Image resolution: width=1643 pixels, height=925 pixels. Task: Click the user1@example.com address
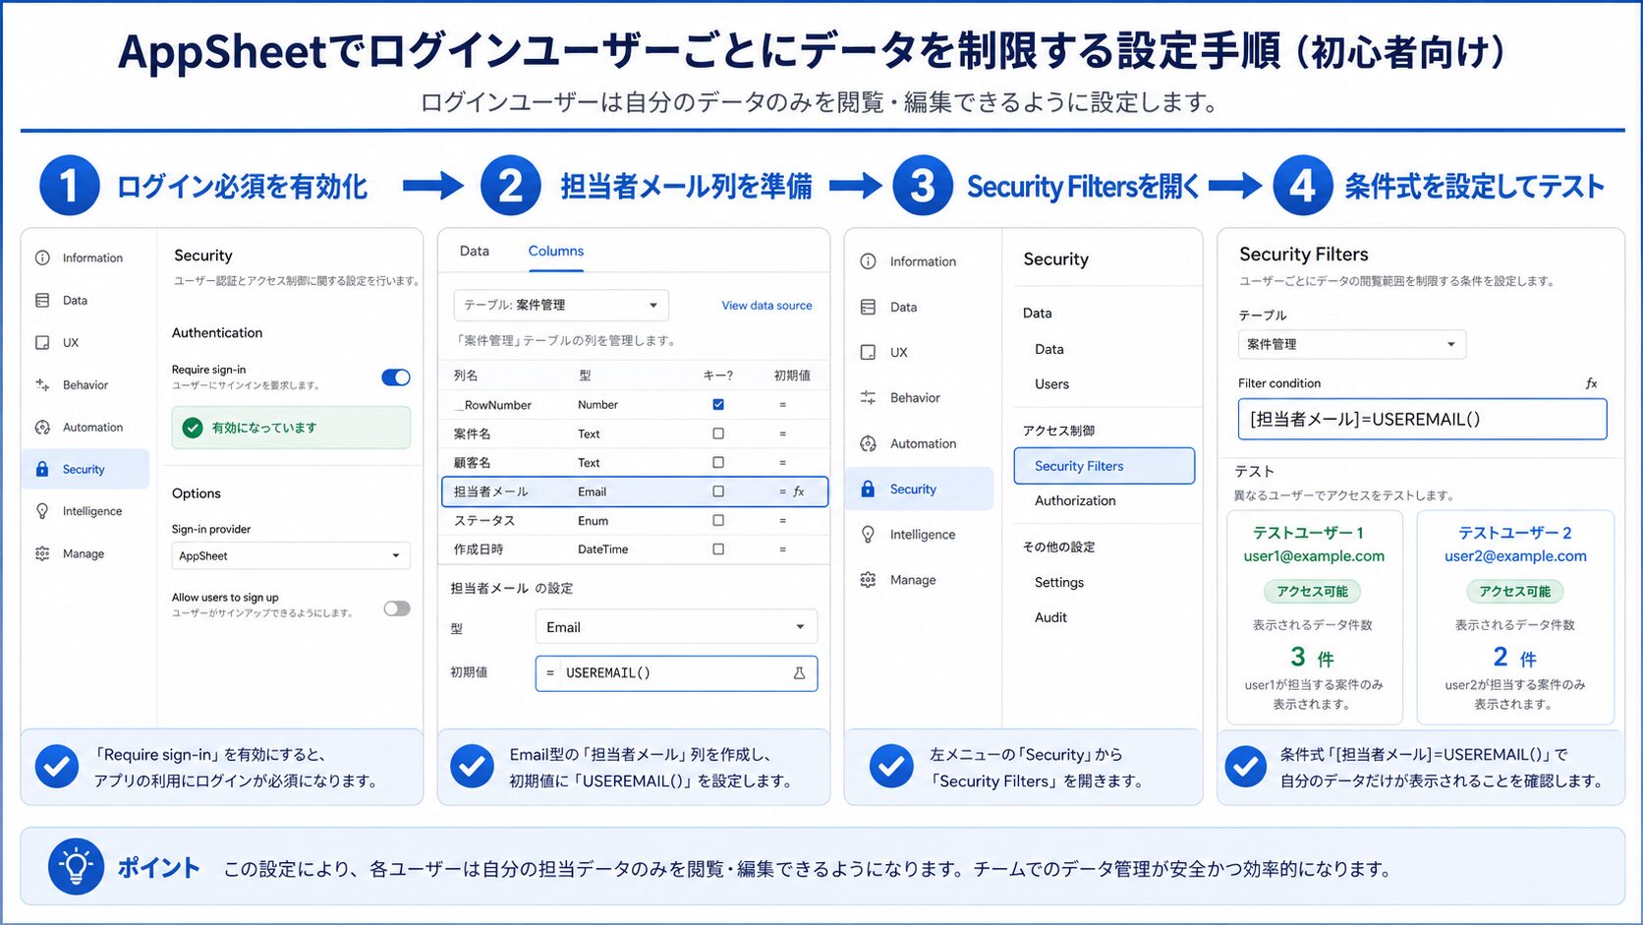point(1314,556)
